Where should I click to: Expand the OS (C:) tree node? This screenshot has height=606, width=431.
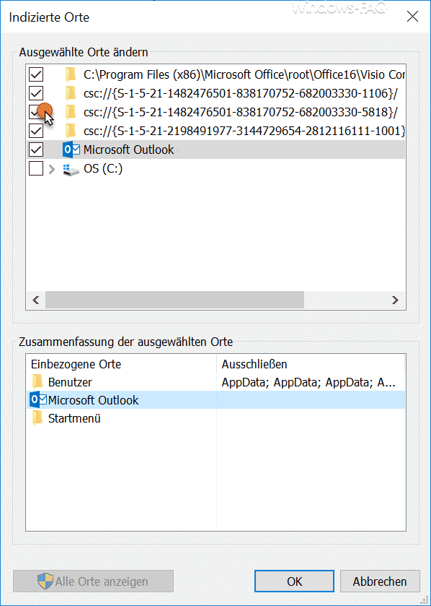click(52, 169)
